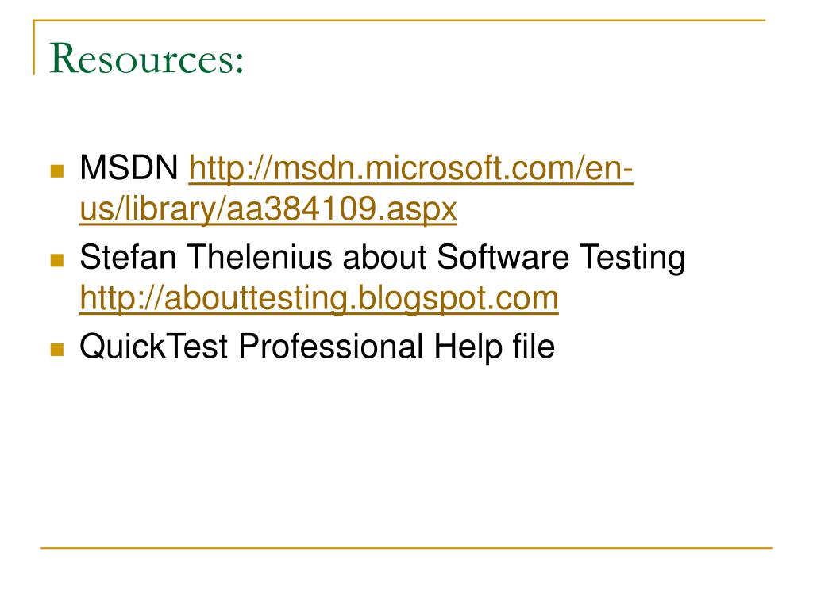Screen dimensions: 813x609
Task: Click the yellow bullet beside MSDN
Action: pos(57,171)
